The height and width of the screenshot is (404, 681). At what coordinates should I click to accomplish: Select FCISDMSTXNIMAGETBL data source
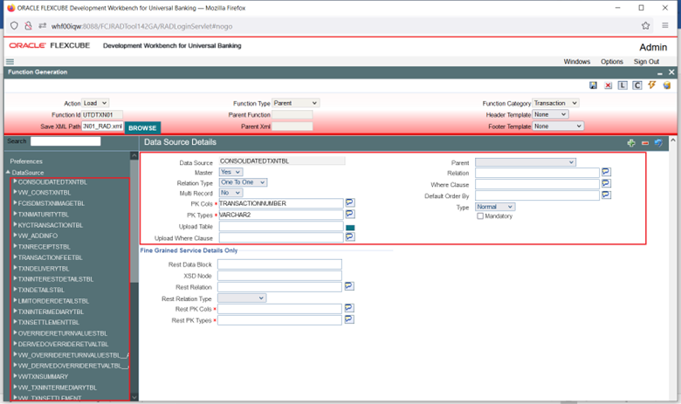click(x=52, y=203)
